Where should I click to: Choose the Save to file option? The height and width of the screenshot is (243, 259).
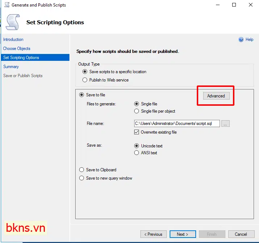[81, 95]
